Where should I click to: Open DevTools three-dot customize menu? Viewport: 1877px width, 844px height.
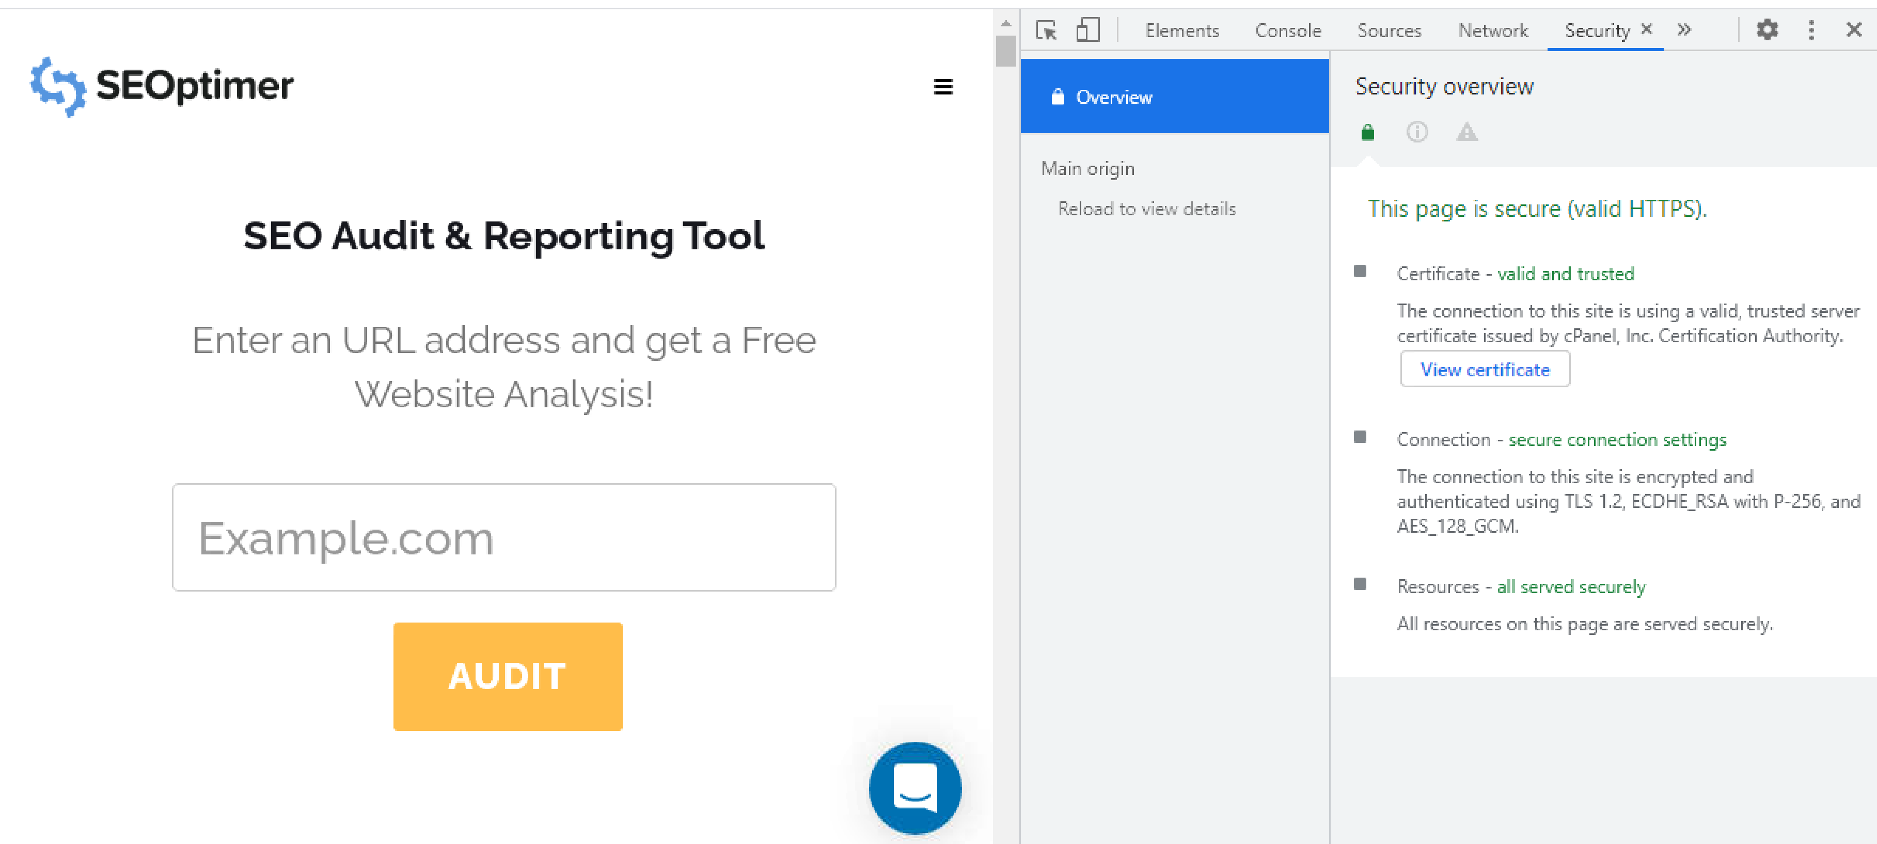tap(1811, 30)
